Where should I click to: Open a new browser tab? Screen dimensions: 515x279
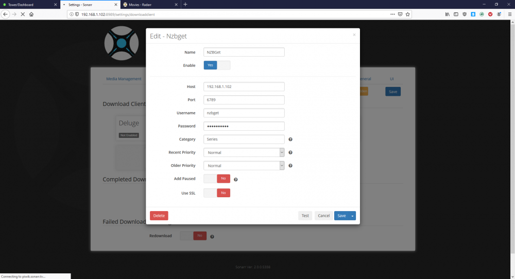click(x=185, y=4)
